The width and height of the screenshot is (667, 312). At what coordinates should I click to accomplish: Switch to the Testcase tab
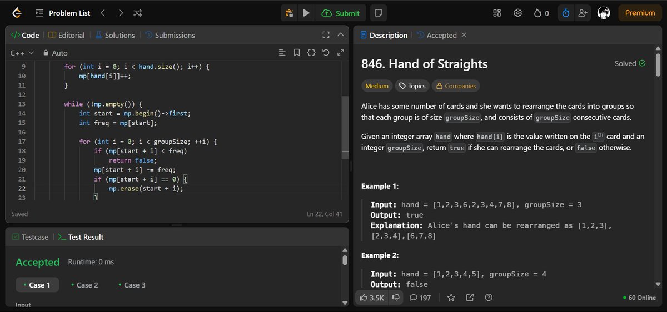click(x=30, y=237)
